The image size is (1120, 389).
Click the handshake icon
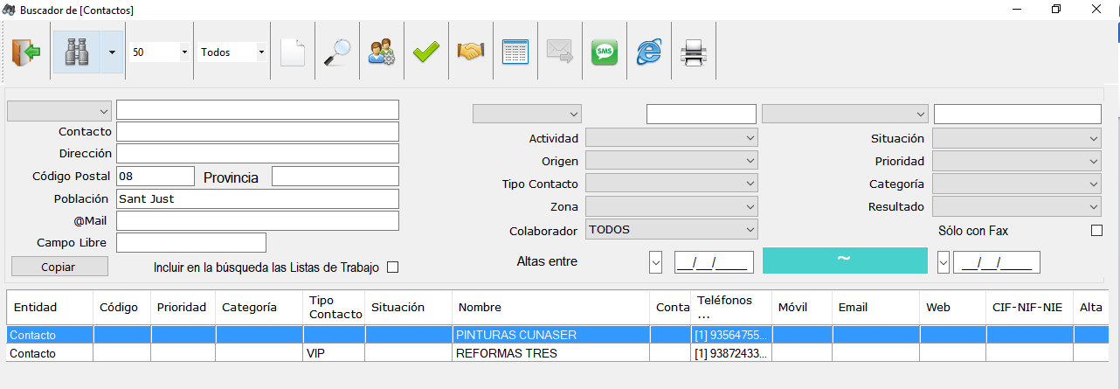point(471,52)
